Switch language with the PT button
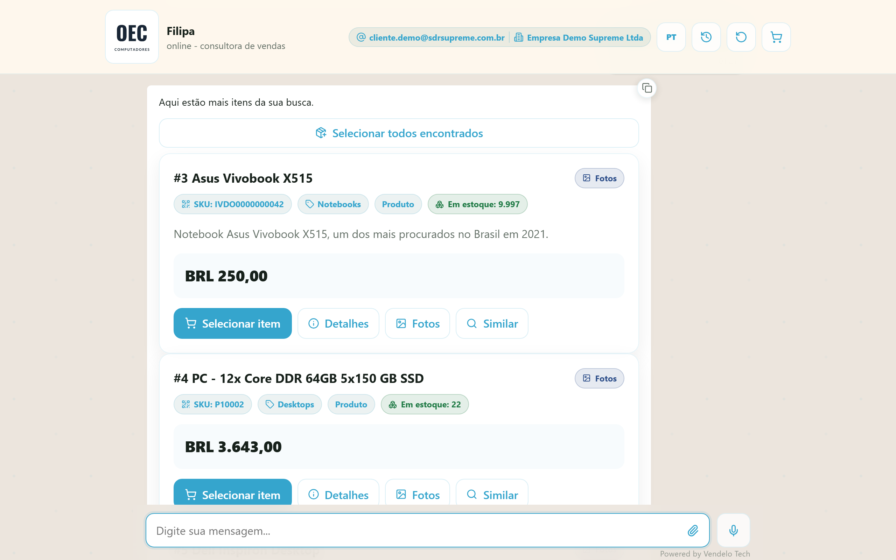 pyautogui.click(x=671, y=37)
